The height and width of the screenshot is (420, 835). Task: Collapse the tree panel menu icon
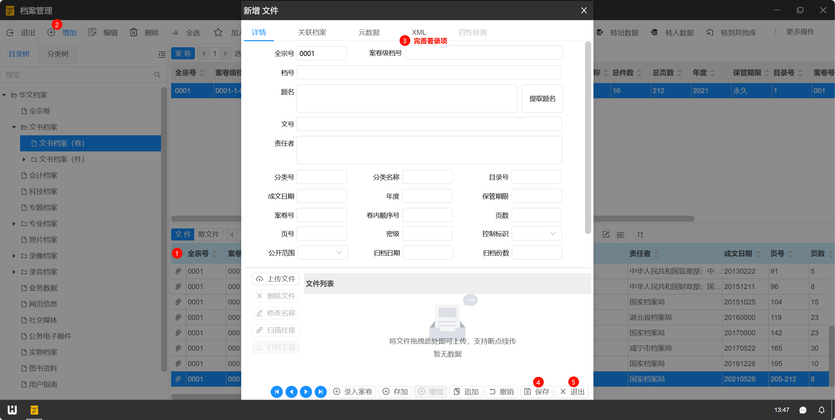click(x=162, y=54)
